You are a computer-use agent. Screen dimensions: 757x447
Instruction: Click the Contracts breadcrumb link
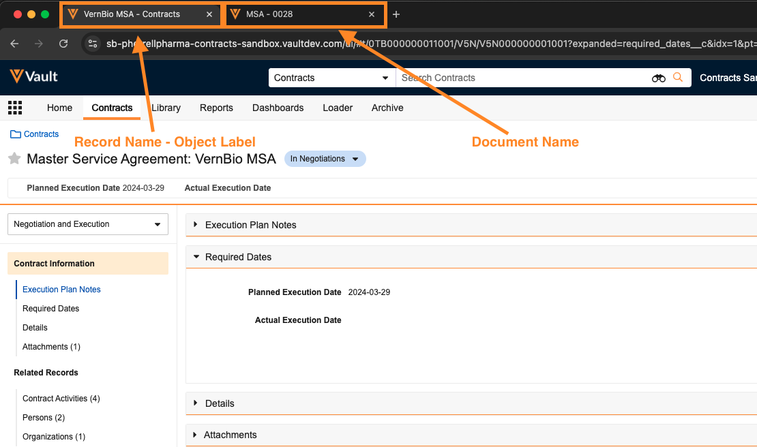point(40,134)
